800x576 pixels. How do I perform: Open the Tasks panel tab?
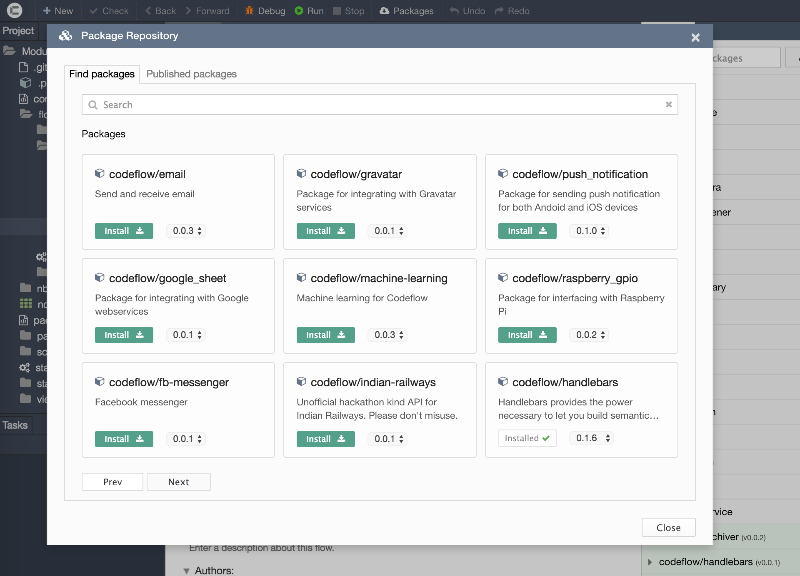[x=15, y=425]
